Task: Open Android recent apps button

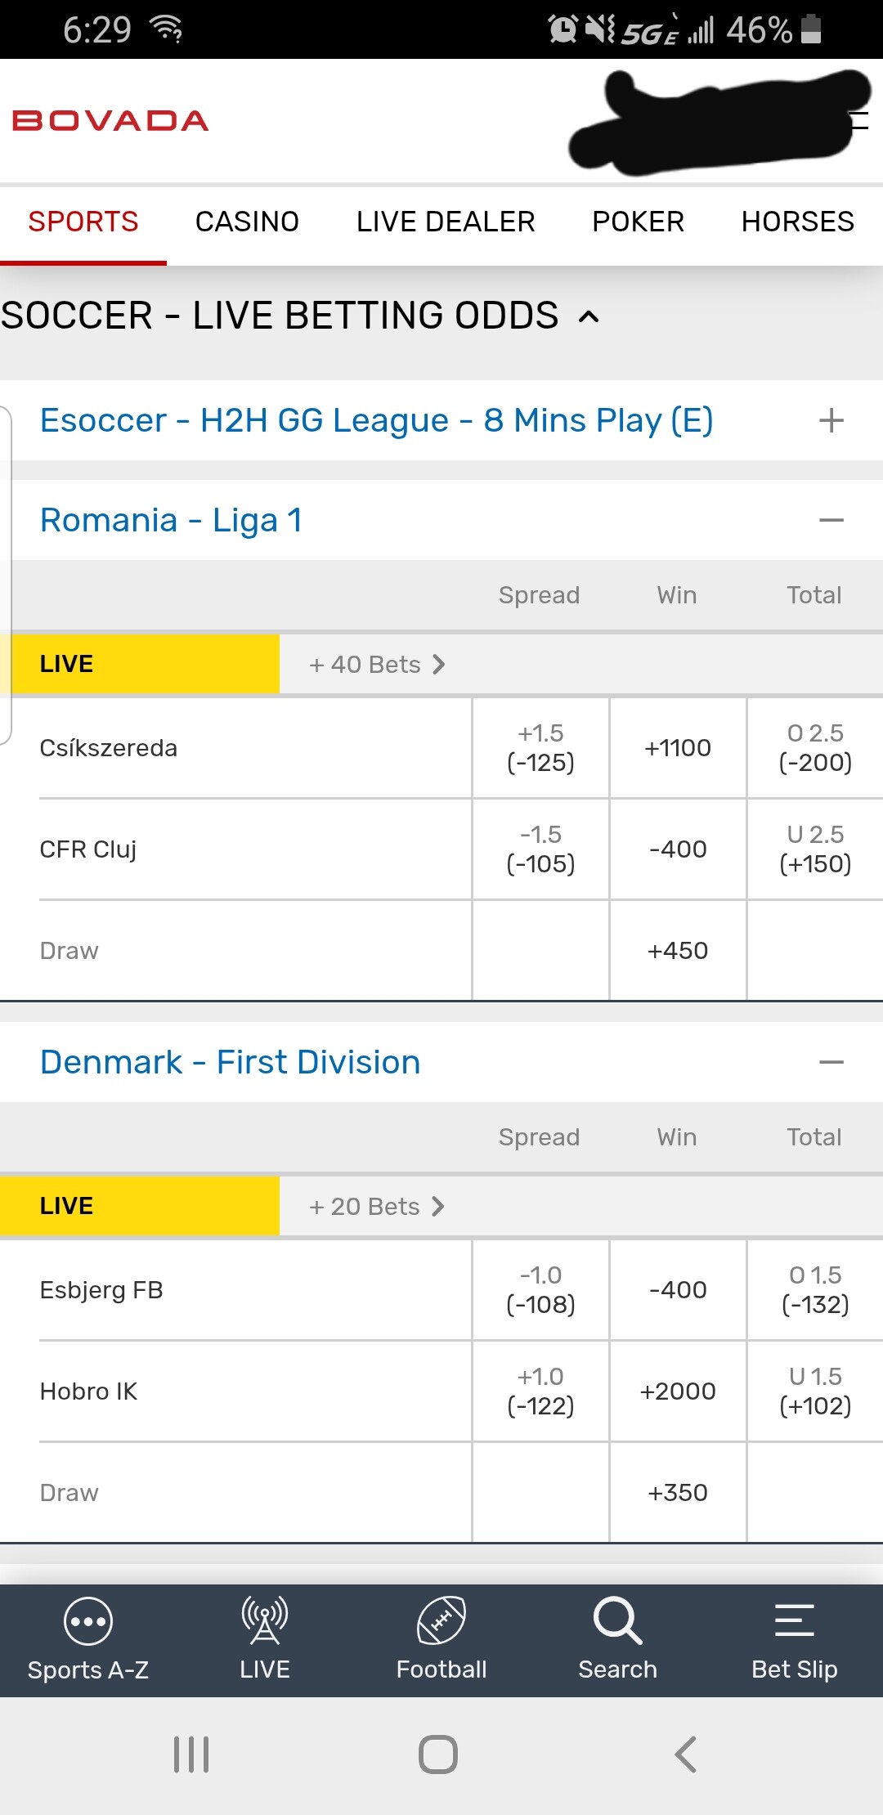Action: [191, 1754]
